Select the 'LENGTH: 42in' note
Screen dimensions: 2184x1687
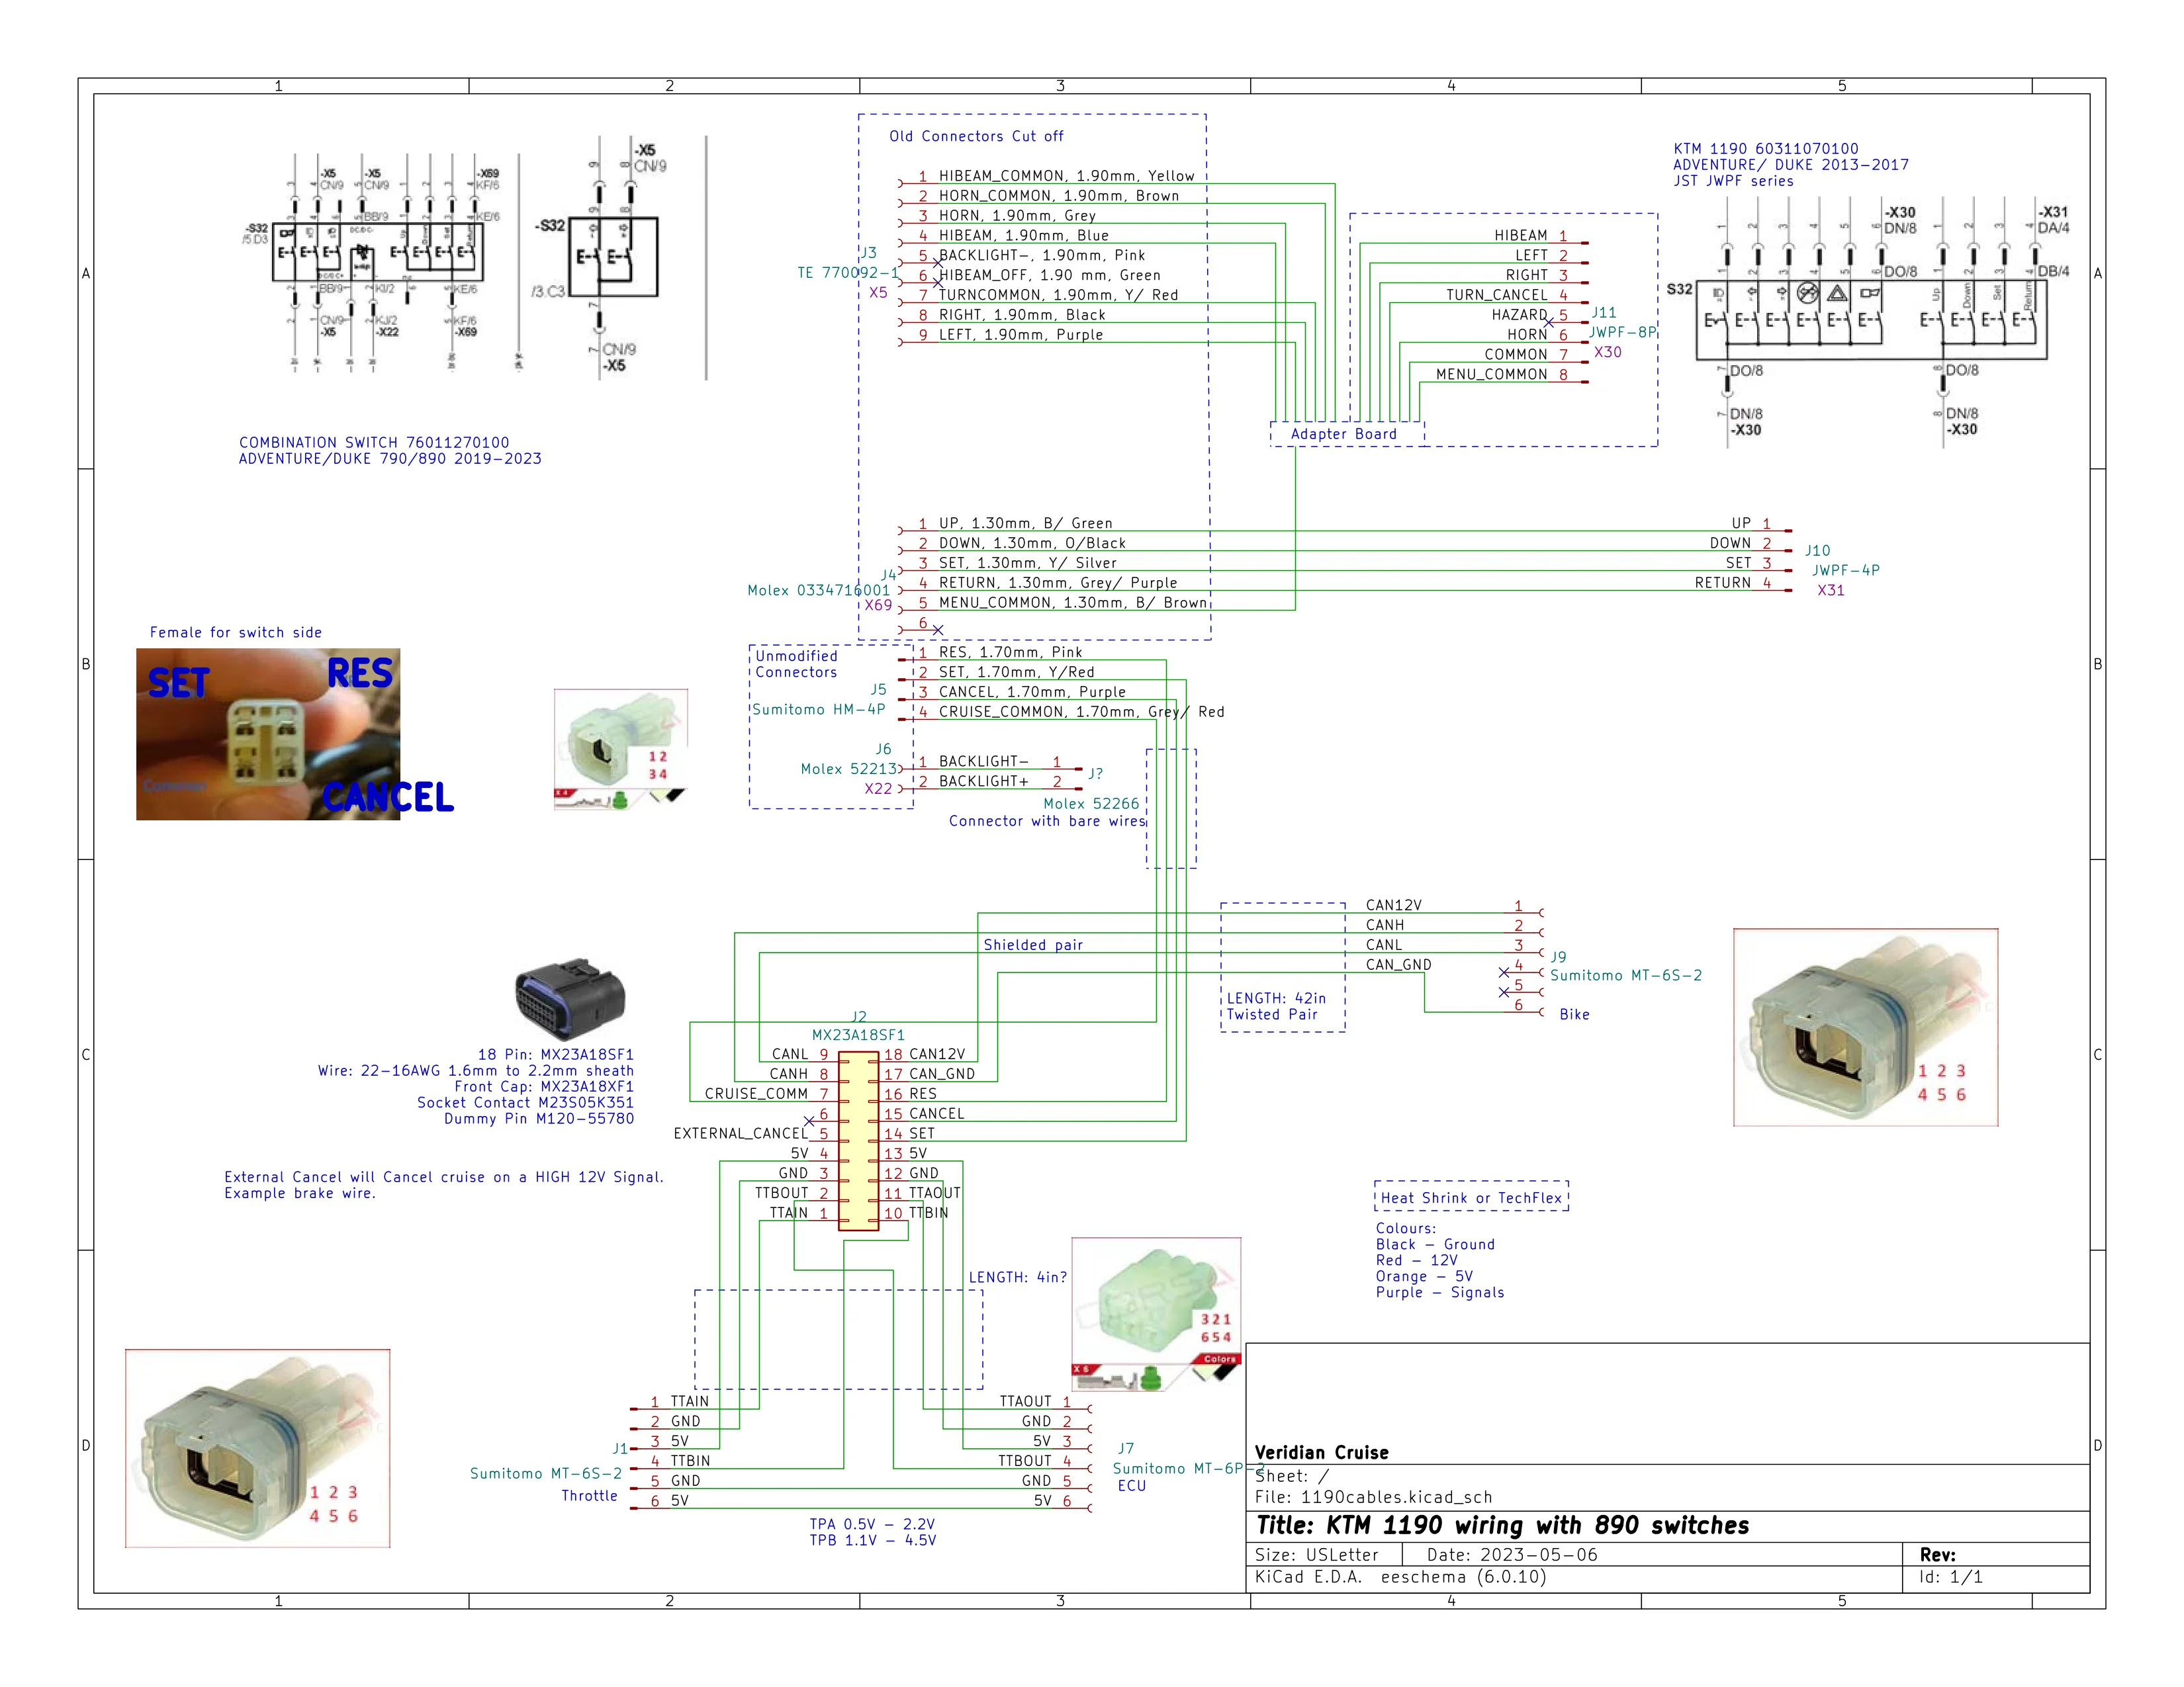tap(1276, 998)
